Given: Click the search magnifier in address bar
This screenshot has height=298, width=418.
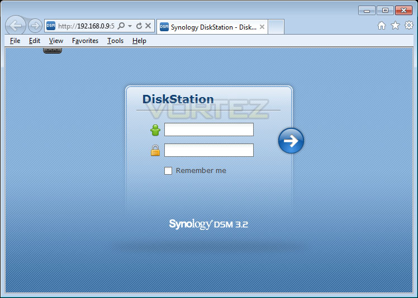Looking at the screenshot, I should pyautogui.click(x=121, y=26).
